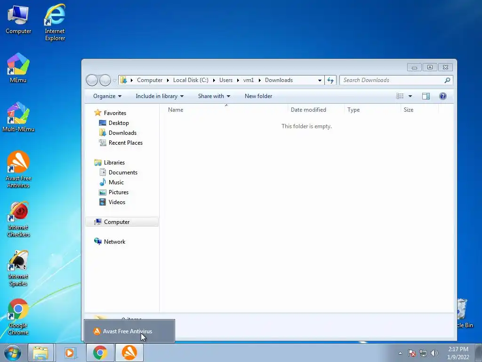
Task: Open the Windows Start menu
Action: [13, 353]
